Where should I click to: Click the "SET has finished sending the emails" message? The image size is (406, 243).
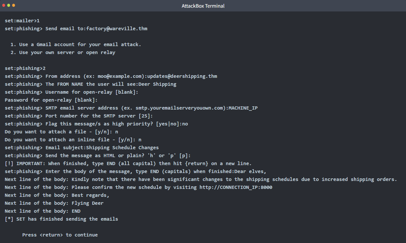pos(67,219)
